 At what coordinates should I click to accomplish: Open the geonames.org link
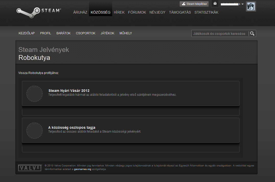pyautogui.click(x=83, y=169)
